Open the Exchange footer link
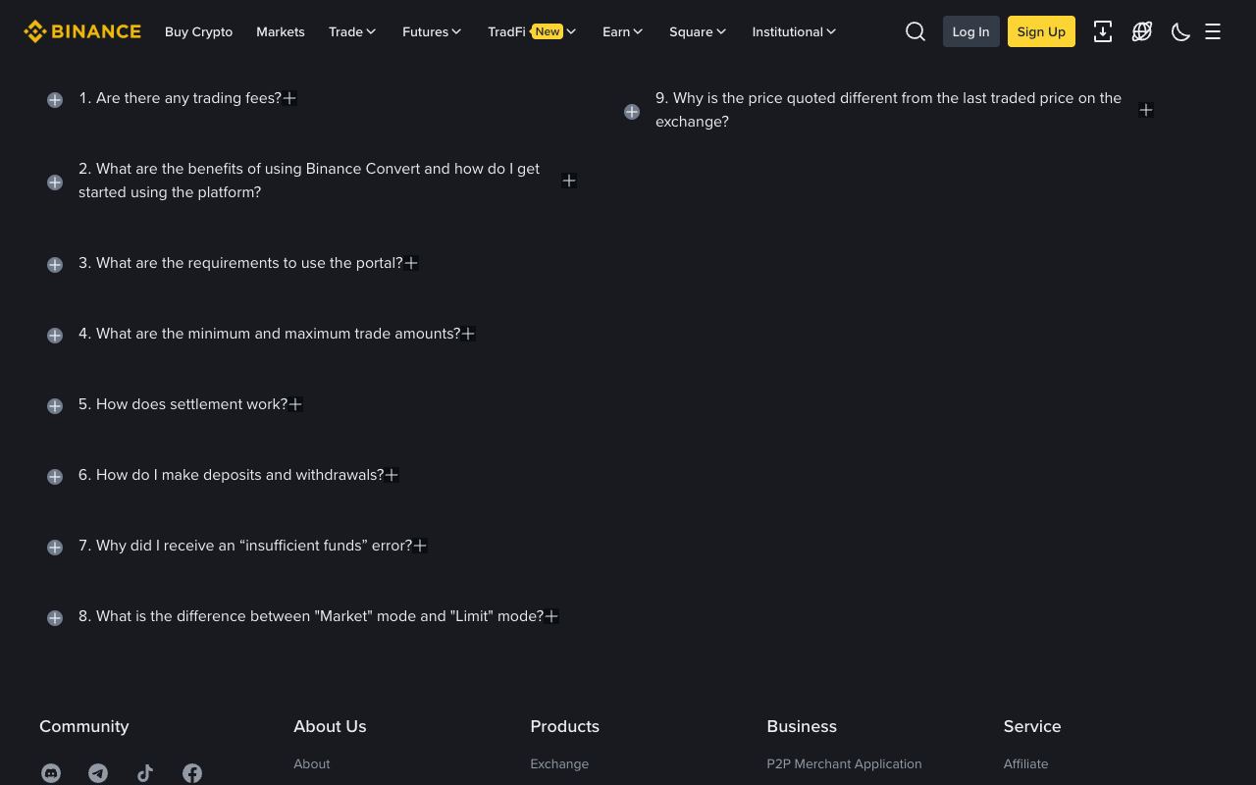 (x=559, y=763)
